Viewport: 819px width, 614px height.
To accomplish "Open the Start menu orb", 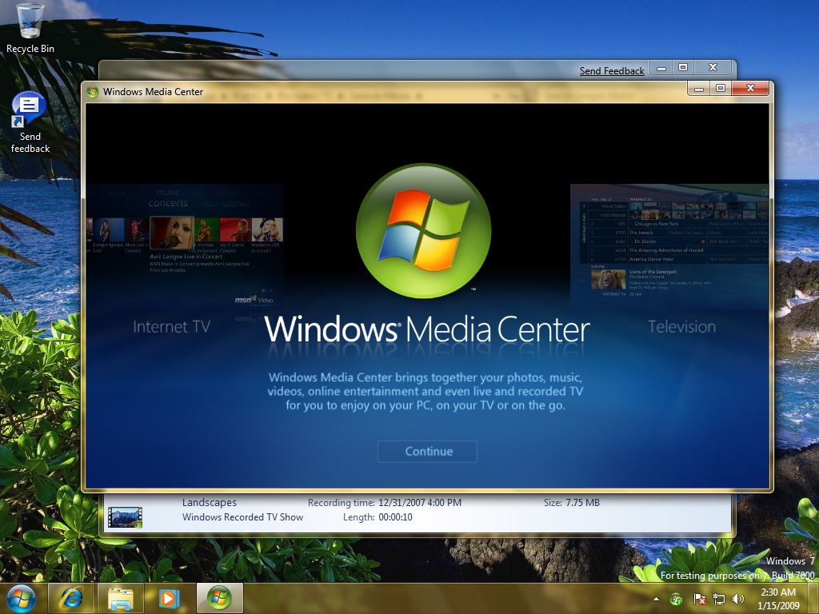I will 21,598.
